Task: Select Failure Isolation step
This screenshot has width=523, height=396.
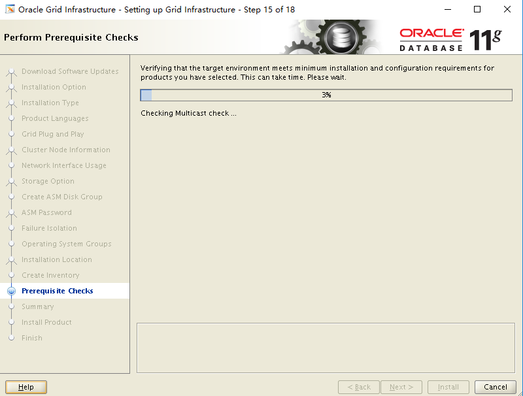Action: [49, 228]
